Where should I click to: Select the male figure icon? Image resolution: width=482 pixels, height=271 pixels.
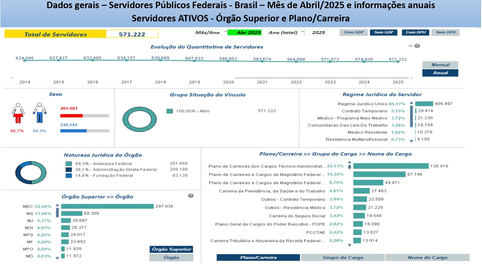point(39,113)
